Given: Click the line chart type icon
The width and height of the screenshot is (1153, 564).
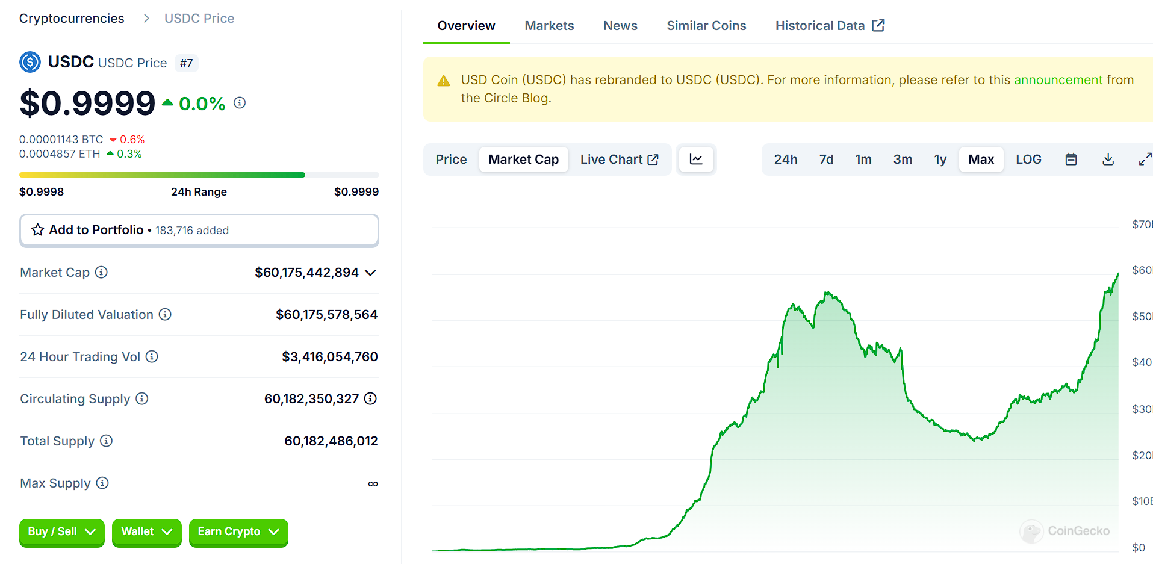Looking at the screenshot, I should pos(696,160).
